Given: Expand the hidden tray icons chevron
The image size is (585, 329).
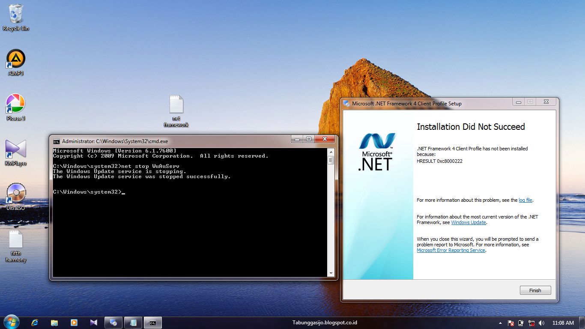Looking at the screenshot, I should [500, 323].
